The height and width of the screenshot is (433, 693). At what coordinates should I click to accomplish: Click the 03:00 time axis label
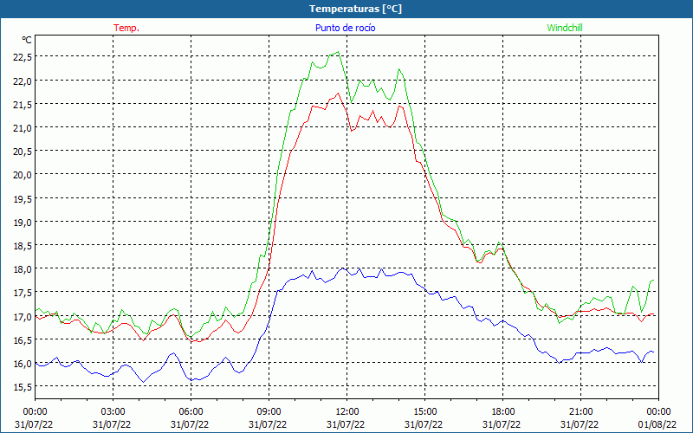113,412
